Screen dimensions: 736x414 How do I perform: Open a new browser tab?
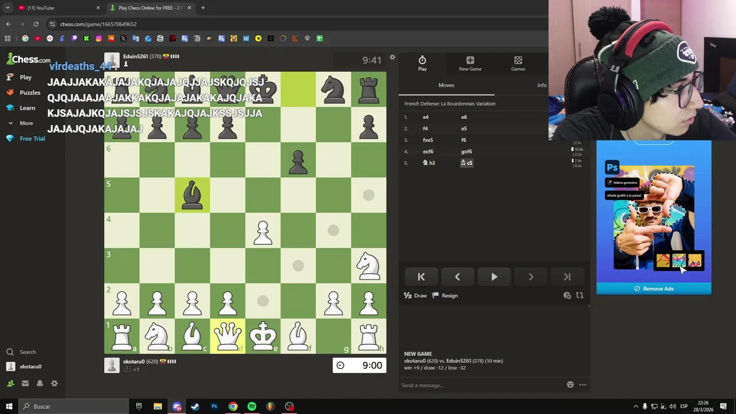[203, 8]
